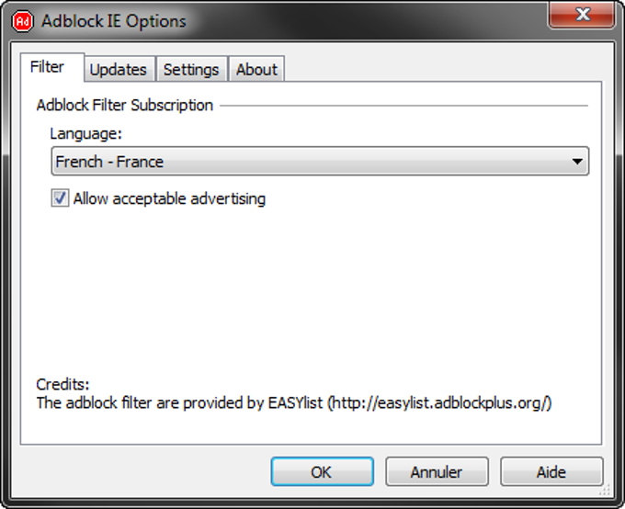Click the resize grip at dialog corner
The width and height of the screenshot is (625, 509).
click(x=605, y=490)
